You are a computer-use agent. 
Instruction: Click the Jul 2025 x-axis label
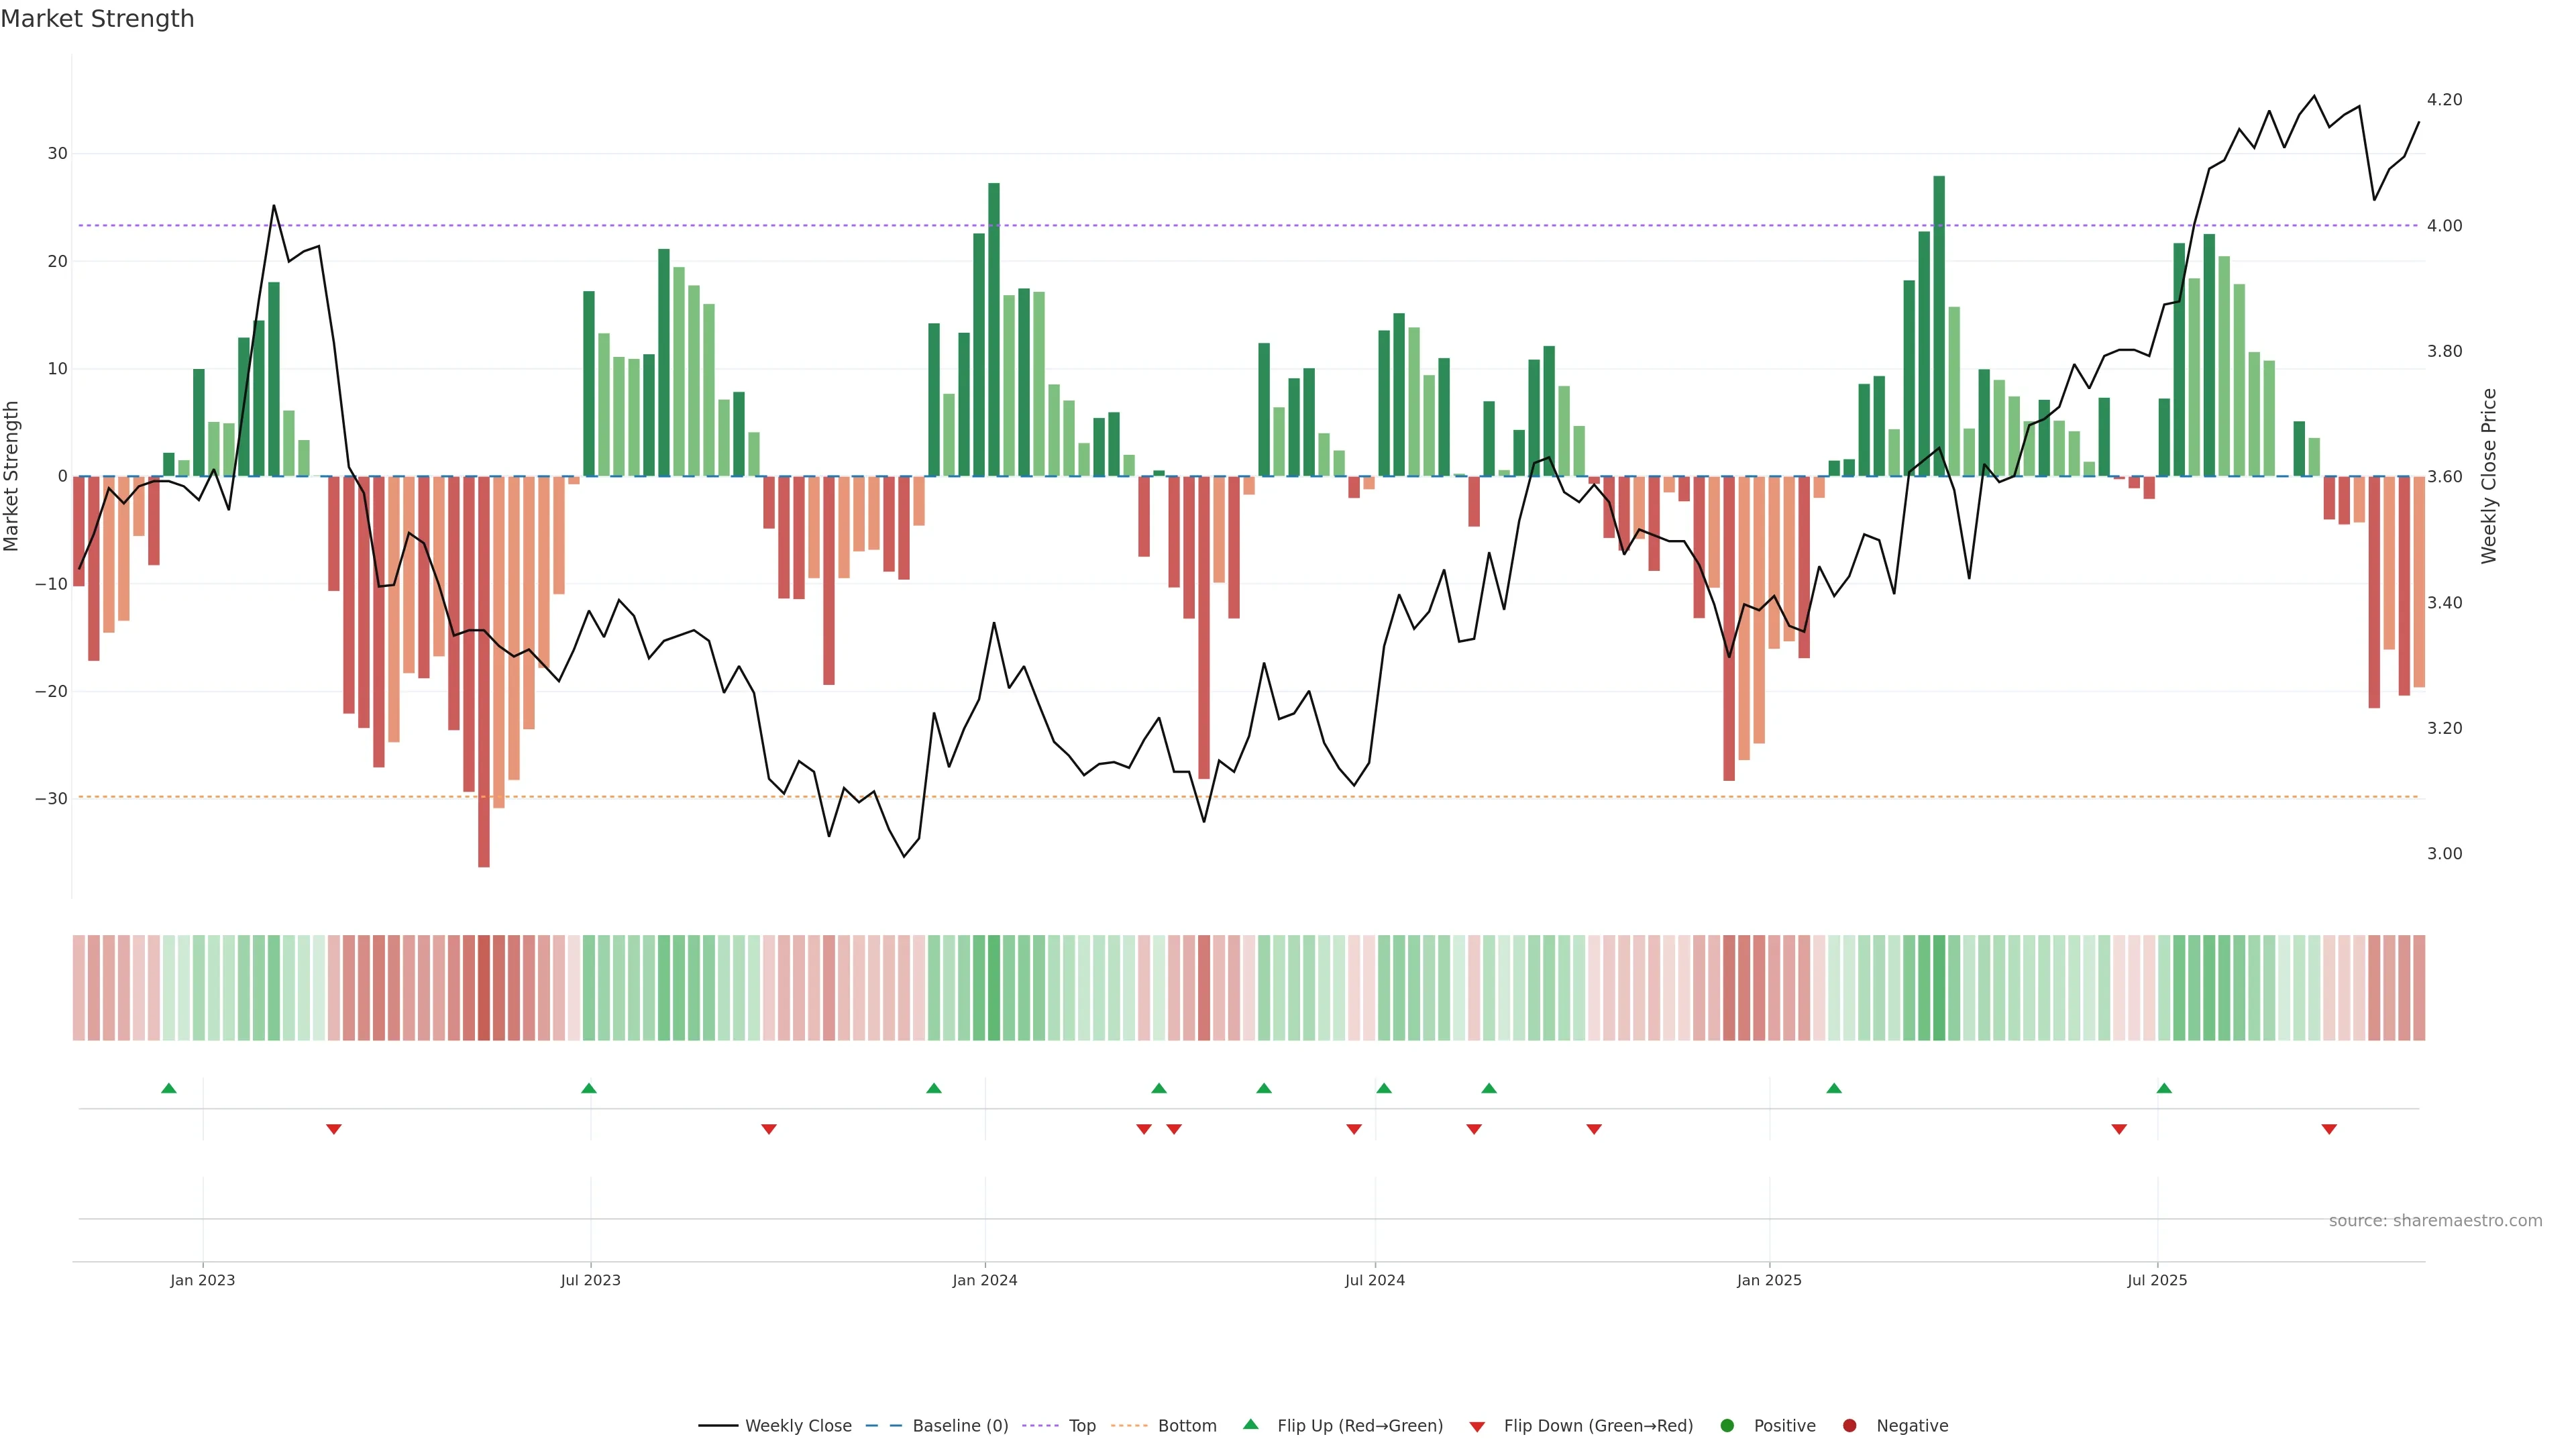click(2157, 1281)
